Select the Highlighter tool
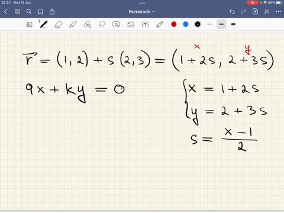The image size is (284, 213). (73, 24)
